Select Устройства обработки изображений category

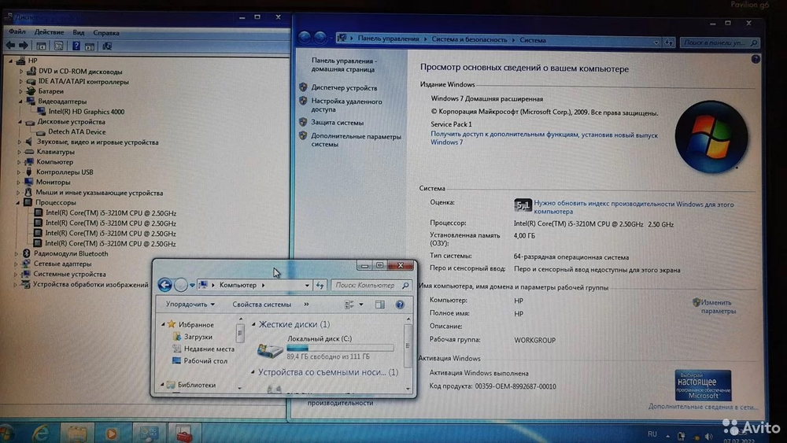point(91,285)
